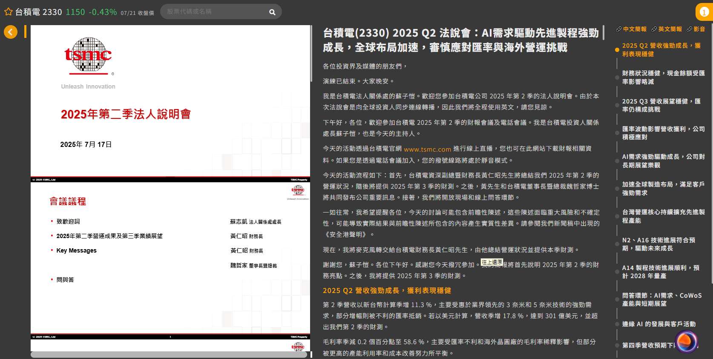The height and width of the screenshot is (359, 713).
Task: Click the horizontal scrollbar under the slides
Action: (169, 354)
